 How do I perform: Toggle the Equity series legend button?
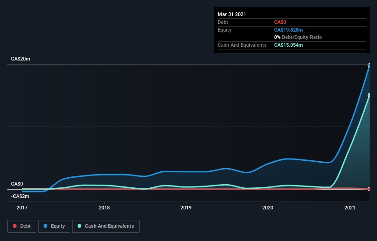(54, 226)
